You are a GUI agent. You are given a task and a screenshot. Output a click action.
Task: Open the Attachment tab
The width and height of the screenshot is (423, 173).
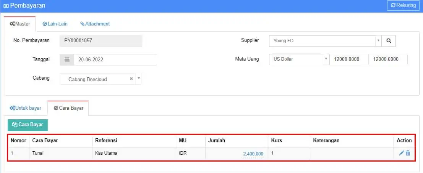point(95,24)
